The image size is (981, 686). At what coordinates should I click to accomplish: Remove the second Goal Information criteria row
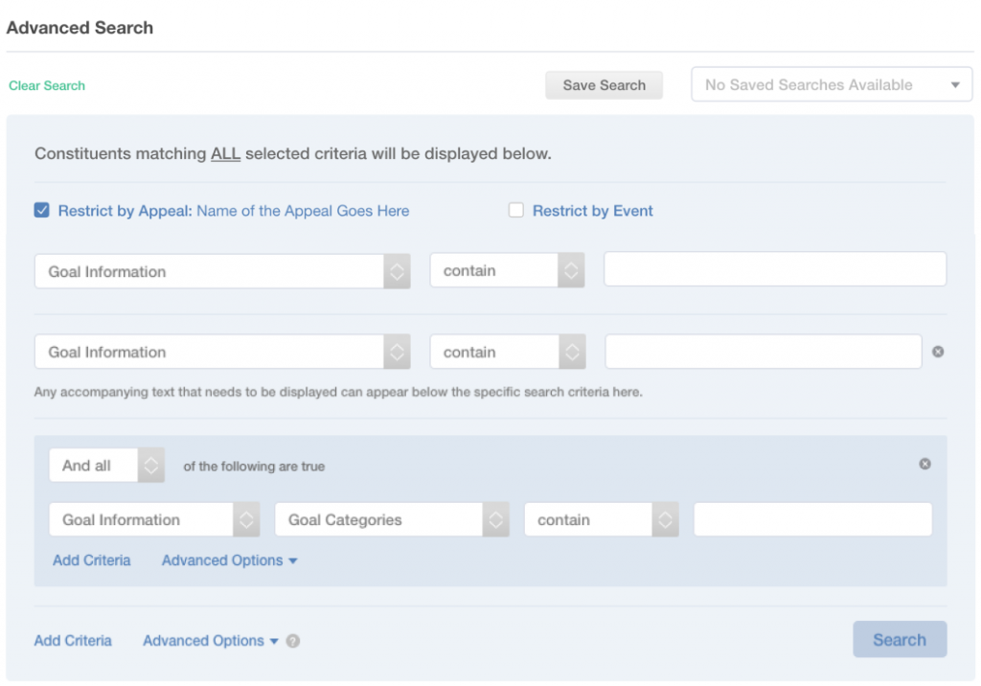(937, 351)
